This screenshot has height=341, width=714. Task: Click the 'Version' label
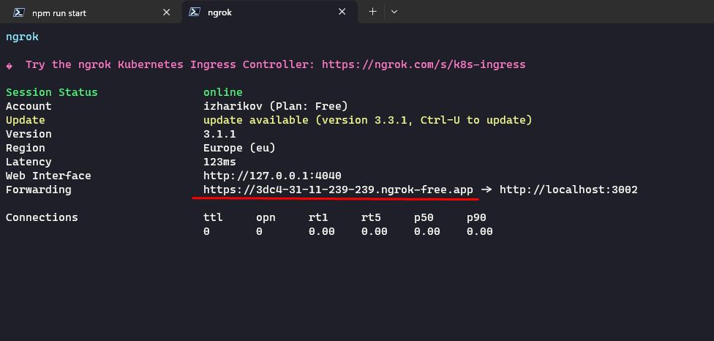click(x=29, y=135)
